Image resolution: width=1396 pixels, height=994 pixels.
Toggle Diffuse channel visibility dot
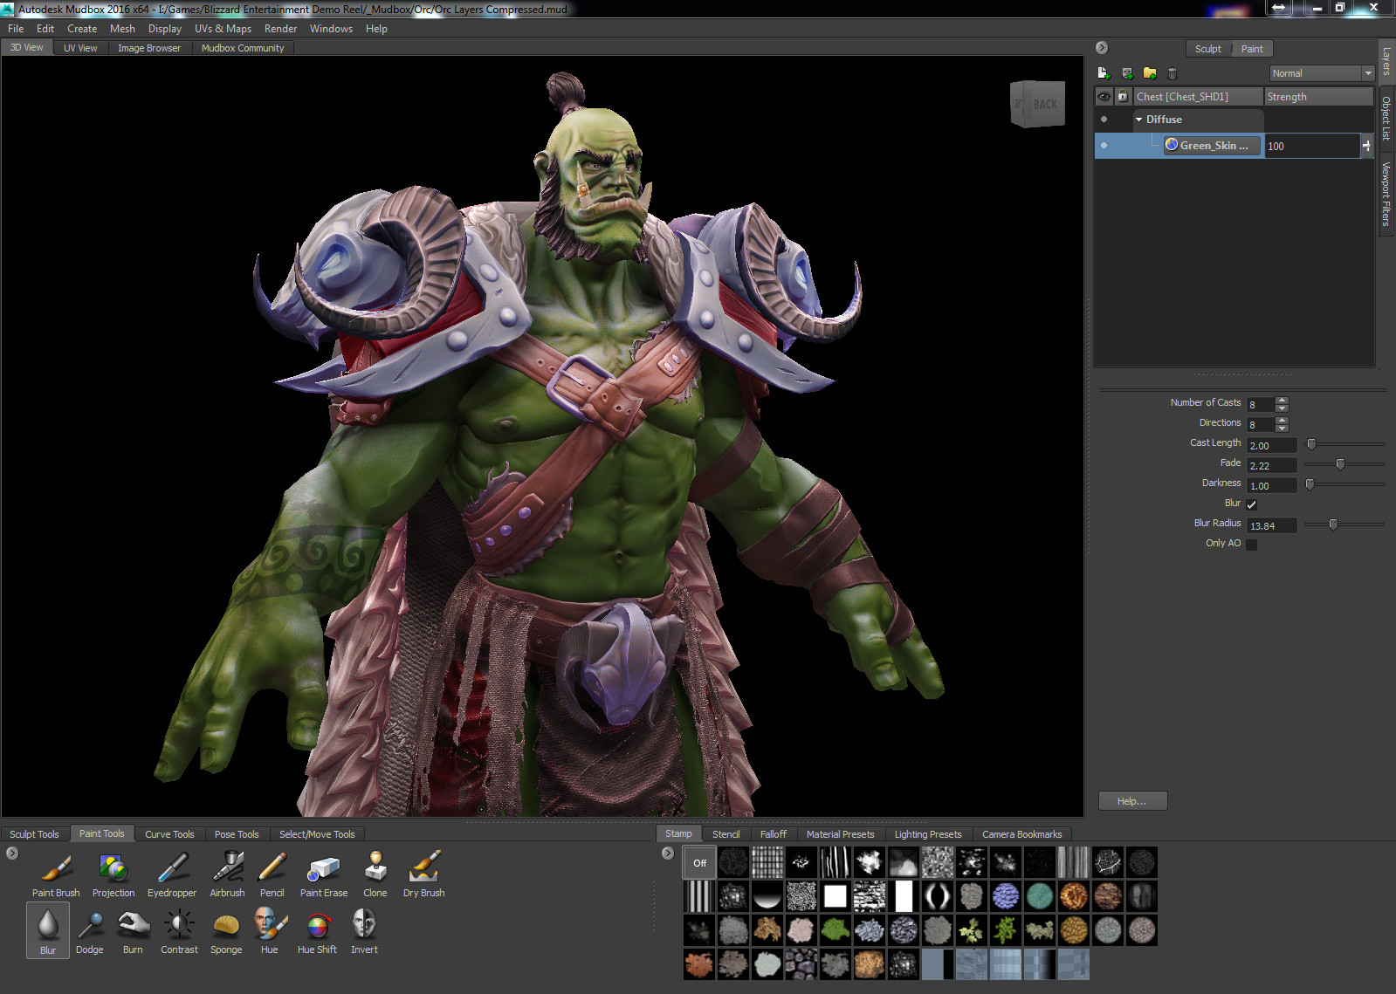pyautogui.click(x=1104, y=120)
